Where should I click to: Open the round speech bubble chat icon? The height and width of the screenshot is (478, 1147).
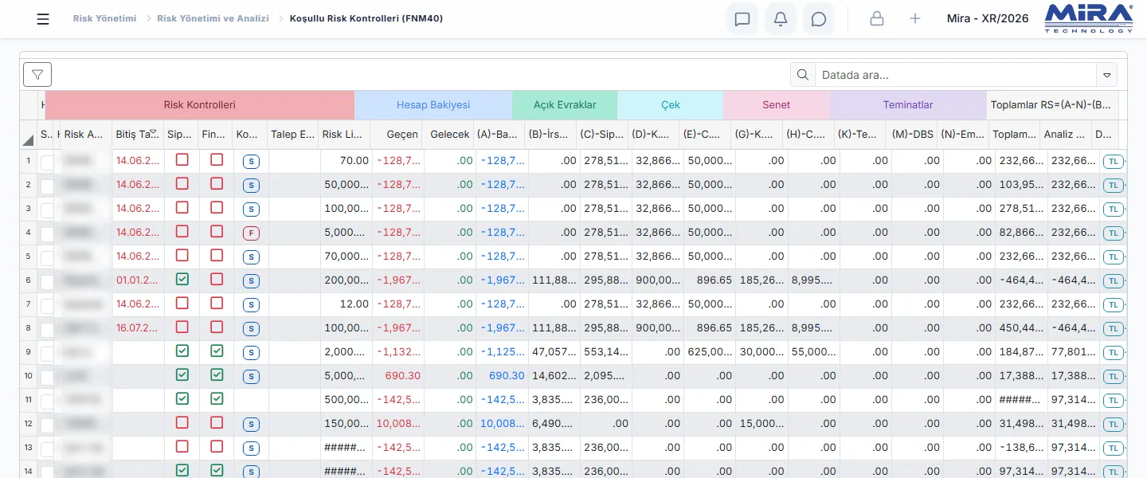819,19
